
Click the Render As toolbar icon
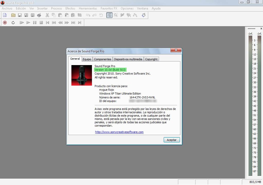[x=33, y=15]
